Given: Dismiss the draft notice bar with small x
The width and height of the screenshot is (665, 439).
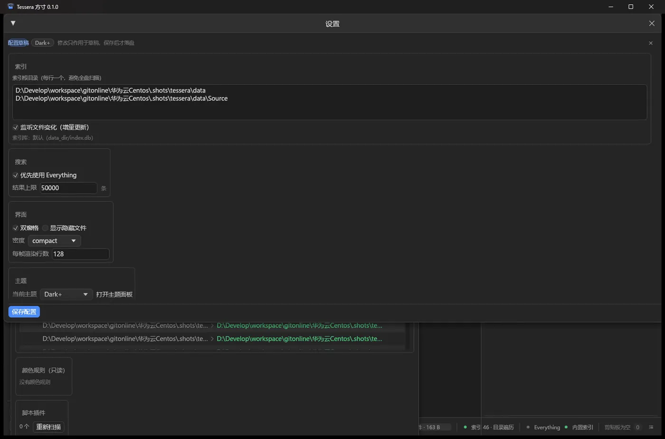Looking at the screenshot, I should click(x=651, y=43).
